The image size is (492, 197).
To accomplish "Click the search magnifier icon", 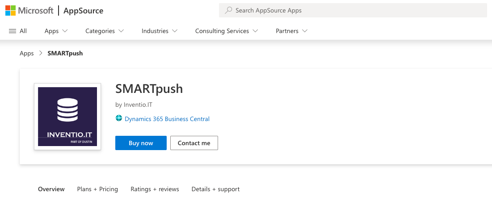I will coord(228,10).
